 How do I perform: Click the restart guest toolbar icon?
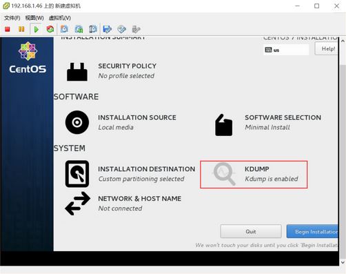[50, 29]
